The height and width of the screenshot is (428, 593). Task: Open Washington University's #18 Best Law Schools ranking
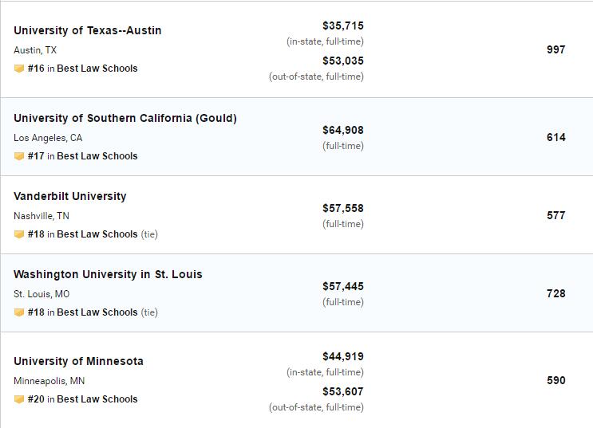pos(82,312)
